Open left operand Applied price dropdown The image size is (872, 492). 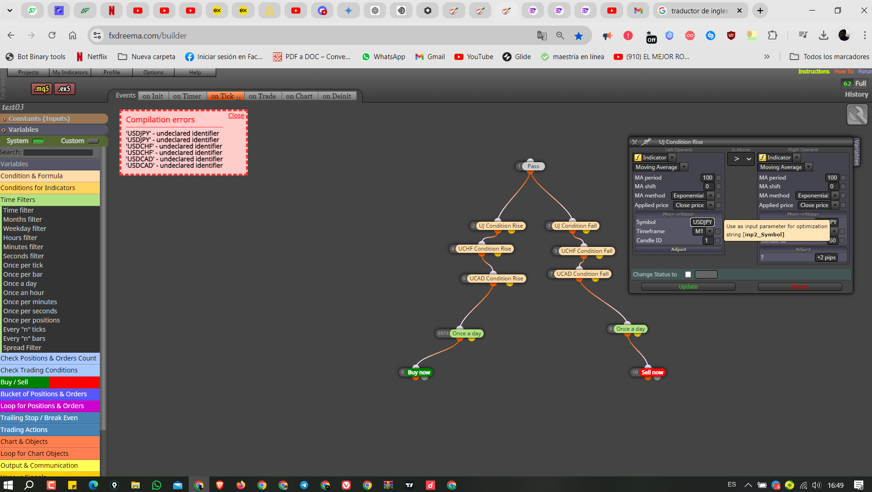(710, 205)
